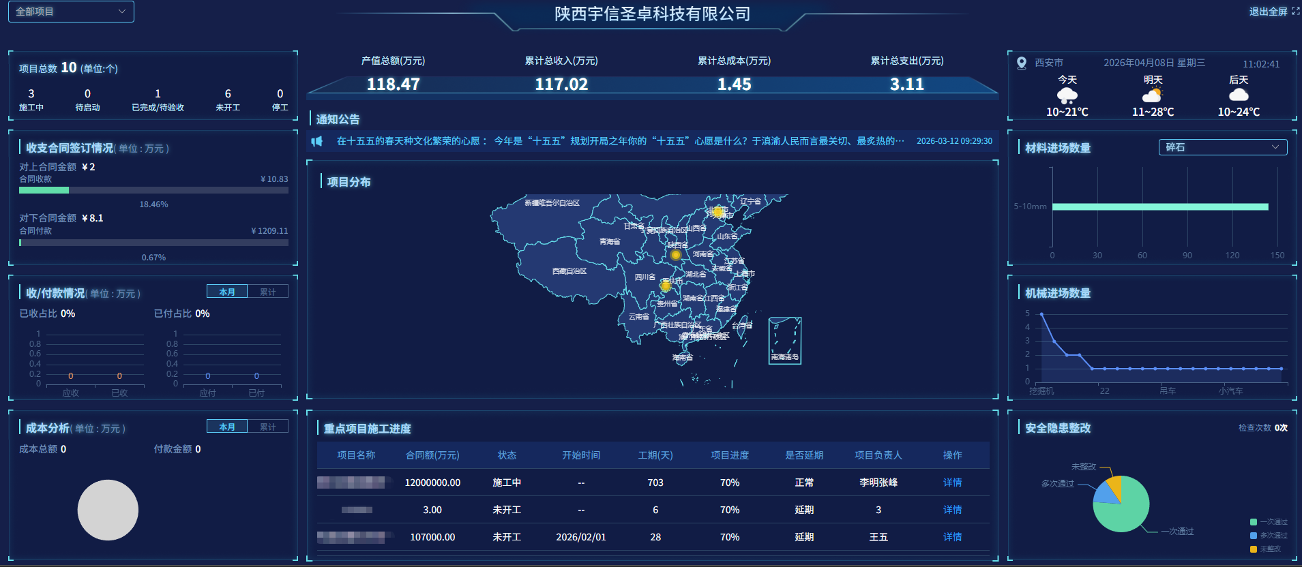Click the 2026/02/01 start date cell
Image resolution: width=1302 pixels, height=567 pixels.
click(581, 537)
